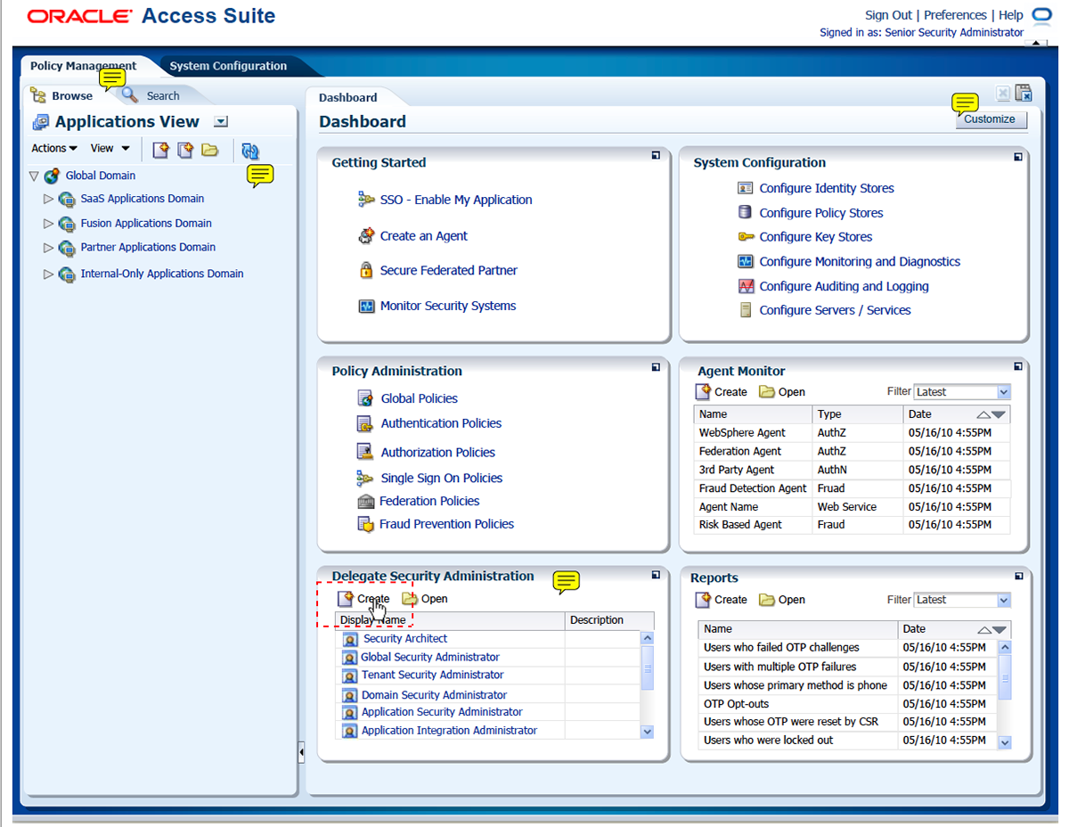Image resolution: width=1069 pixels, height=827 pixels.
Task: Open Preferences
Action: tap(955, 15)
